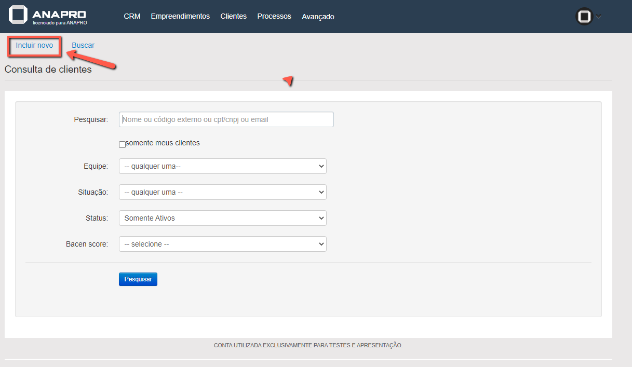632x367 pixels.
Task: Click the ANAPRO square logo icon
Action: pos(18,15)
